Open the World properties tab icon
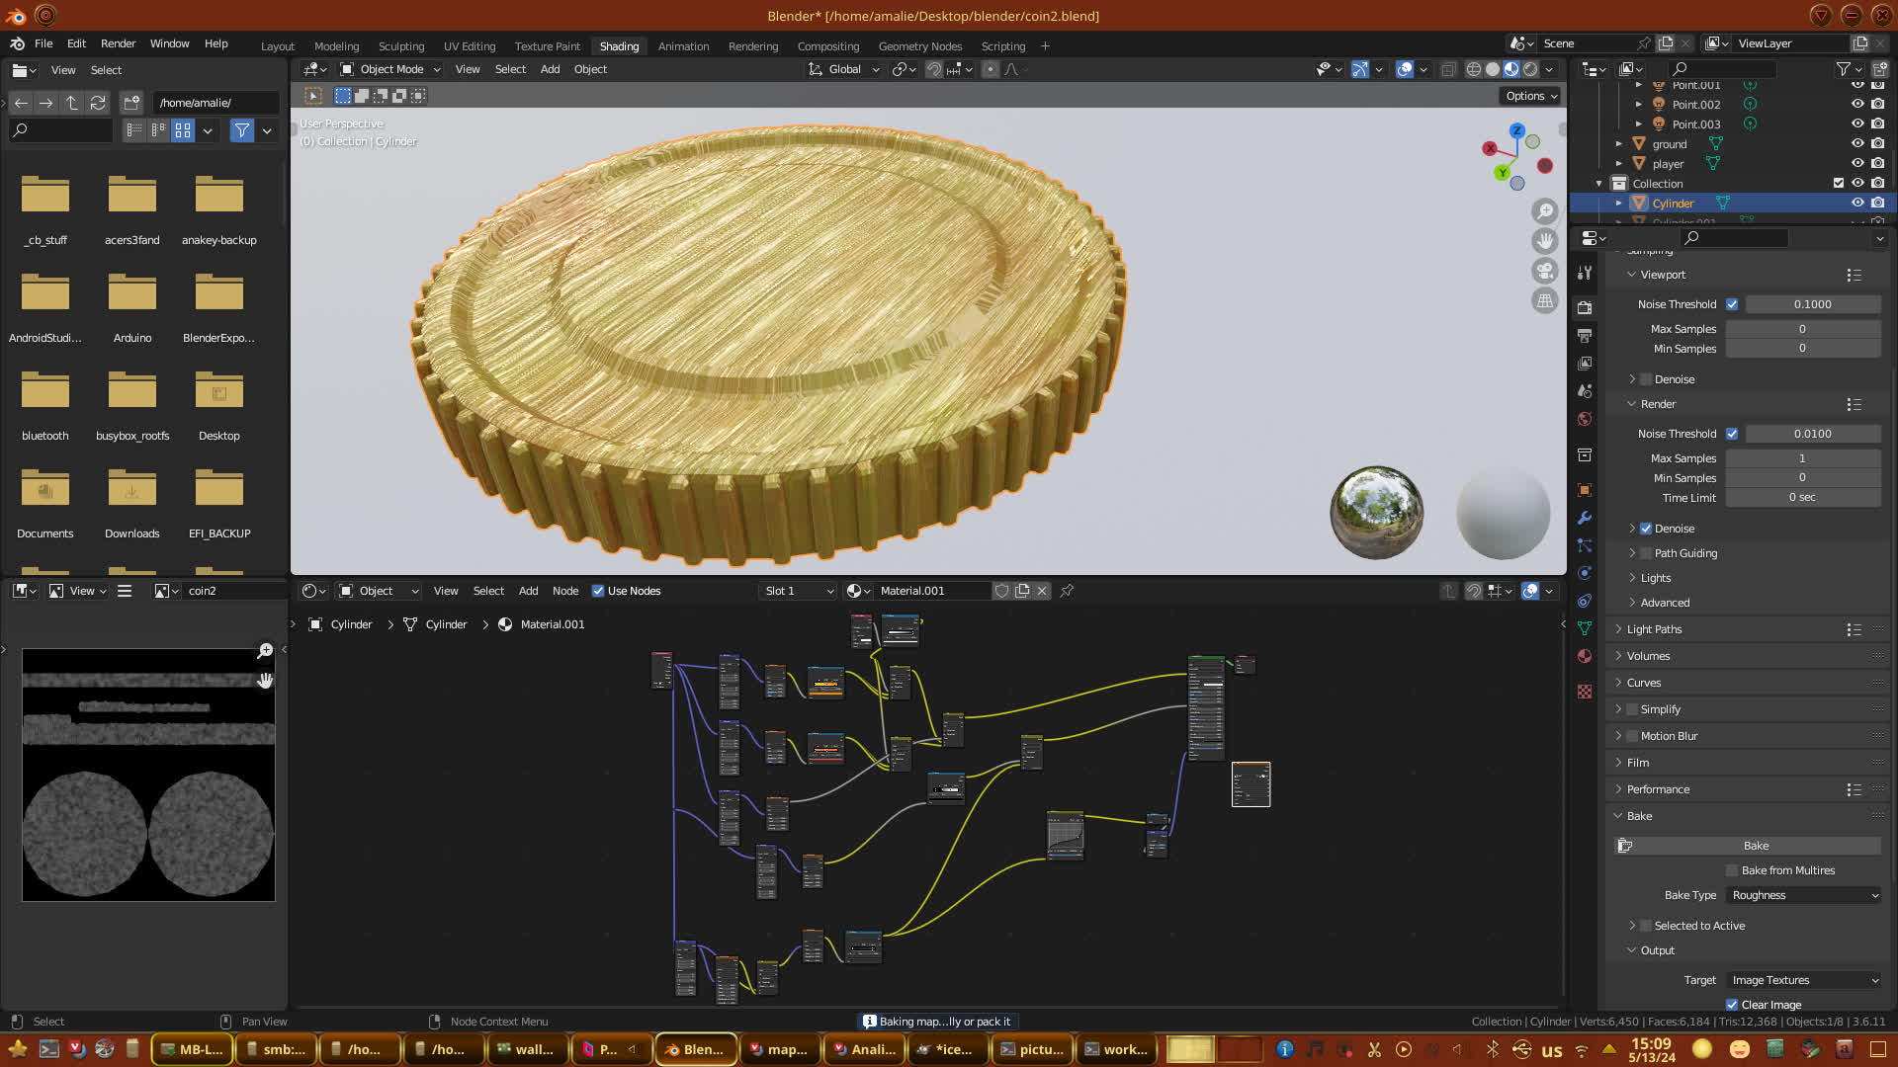 1585,419
